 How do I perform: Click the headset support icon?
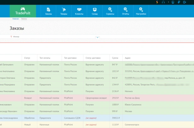163,2
